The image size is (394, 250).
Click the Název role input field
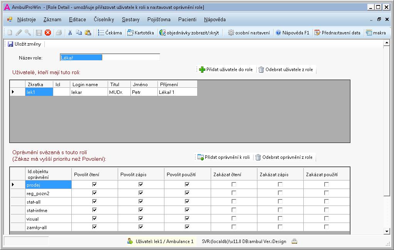click(110, 57)
